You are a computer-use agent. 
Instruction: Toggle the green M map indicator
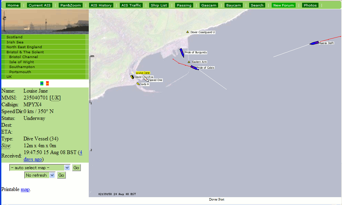coord(42,83)
